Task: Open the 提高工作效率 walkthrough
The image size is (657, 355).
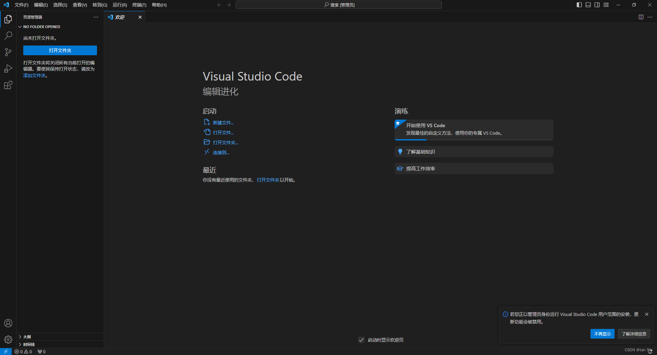Action: click(474, 169)
